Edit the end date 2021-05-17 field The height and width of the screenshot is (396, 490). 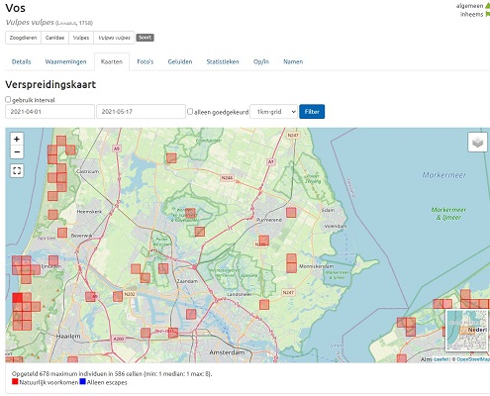[141, 112]
